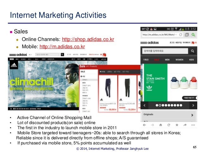Go to previous banner with left chevron
Screen dimensions: 202x152
145,105
